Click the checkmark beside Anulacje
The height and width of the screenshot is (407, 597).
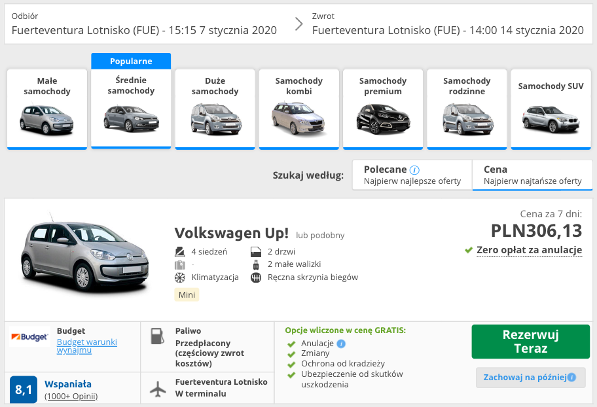pyautogui.click(x=292, y=344)
